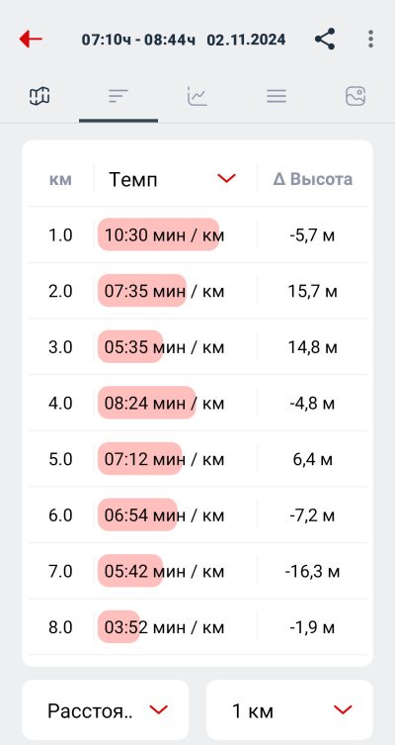Switch to the map tab icon
The image size is (395, 745).
click(x=39, y=96)
